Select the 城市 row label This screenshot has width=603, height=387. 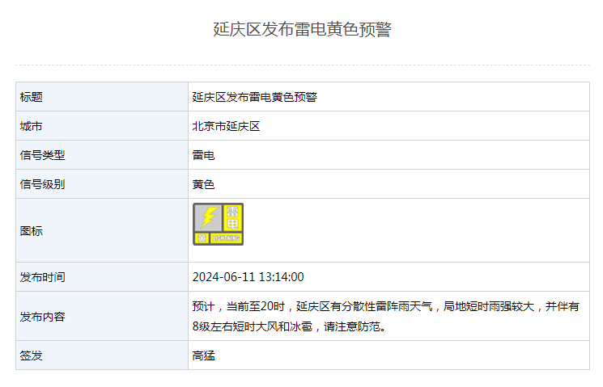coord(32,126)
